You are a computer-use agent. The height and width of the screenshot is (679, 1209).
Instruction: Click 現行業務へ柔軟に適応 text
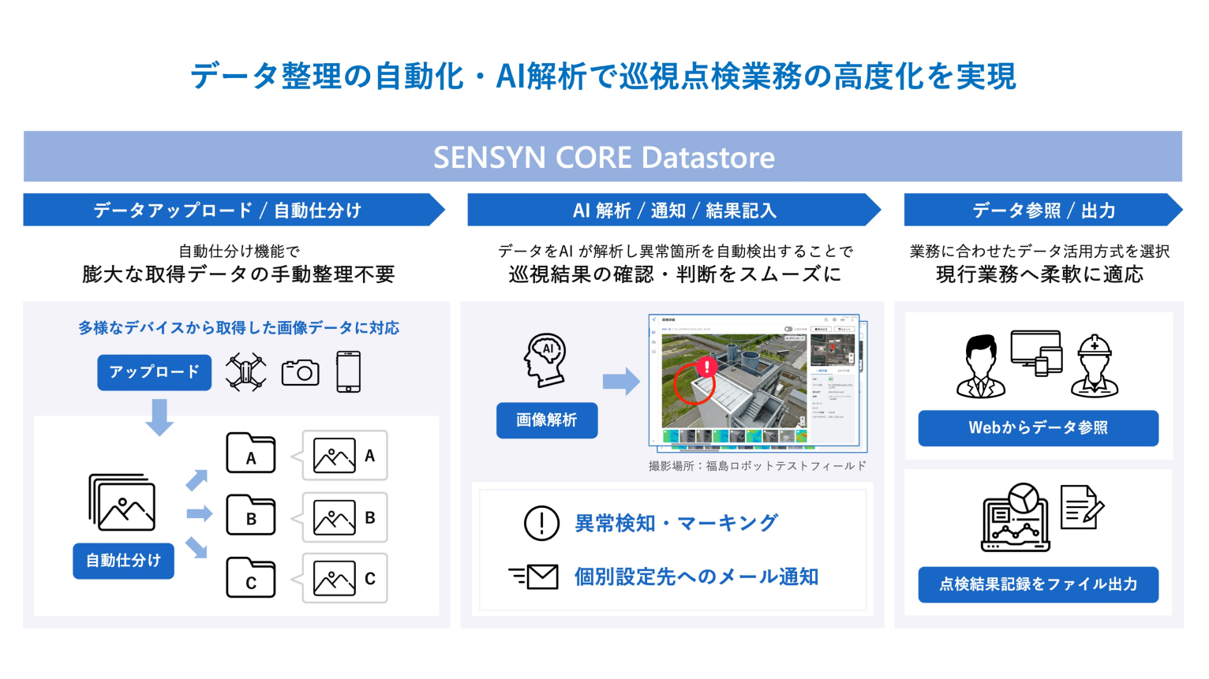[x=1039, y=274]
